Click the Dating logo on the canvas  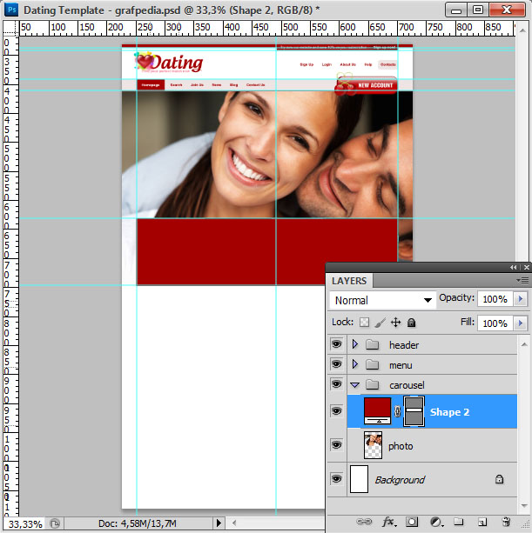click(x=169, y=63)
